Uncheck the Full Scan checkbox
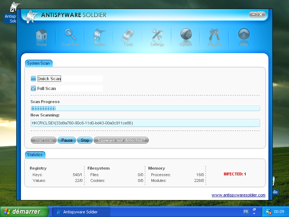 (33, 88)
